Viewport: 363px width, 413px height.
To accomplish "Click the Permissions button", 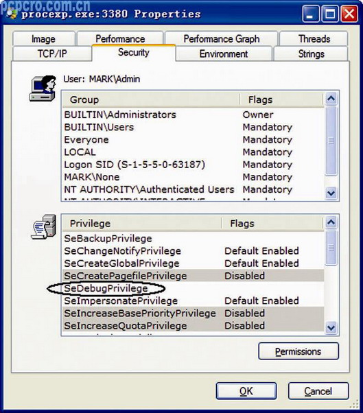I will (298, 351).
